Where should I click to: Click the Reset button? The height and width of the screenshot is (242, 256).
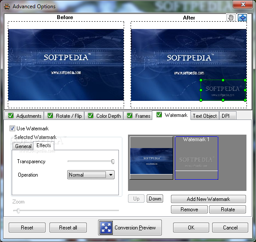pyautogui.click(x=27, y=228)
